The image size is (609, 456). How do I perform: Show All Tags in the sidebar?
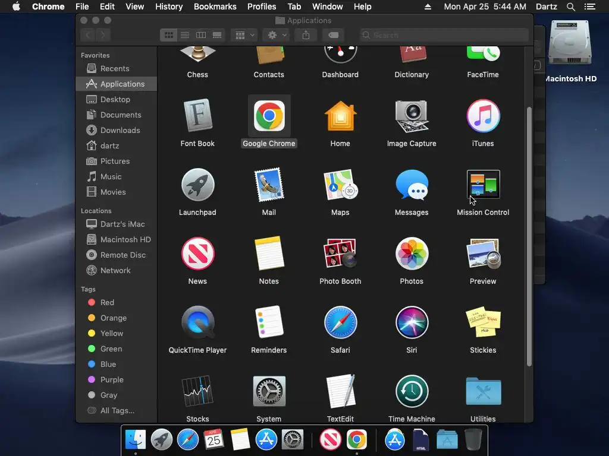116,410
